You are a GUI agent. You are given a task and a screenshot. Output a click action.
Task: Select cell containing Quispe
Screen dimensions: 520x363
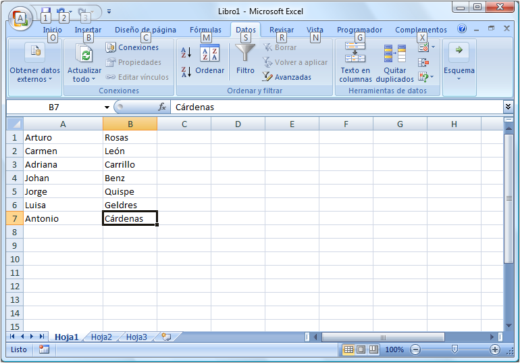[130, 191]
